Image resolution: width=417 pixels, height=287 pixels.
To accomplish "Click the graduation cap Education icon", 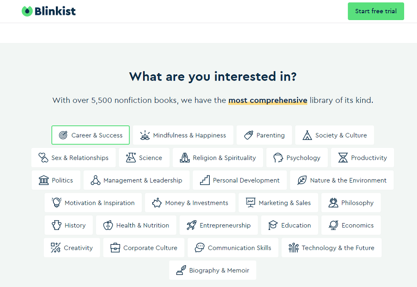I will tap(273, 226).
